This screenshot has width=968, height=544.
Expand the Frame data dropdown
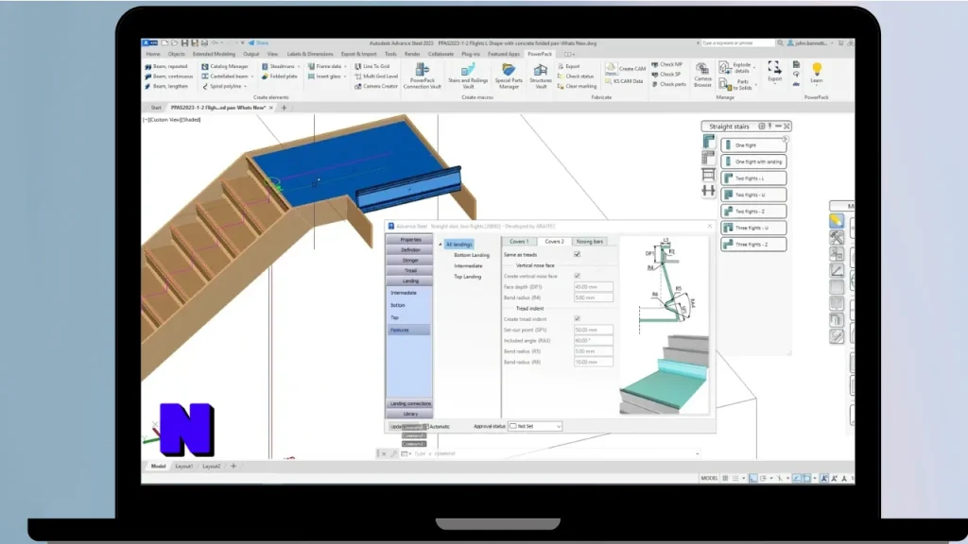pos(345,67)
